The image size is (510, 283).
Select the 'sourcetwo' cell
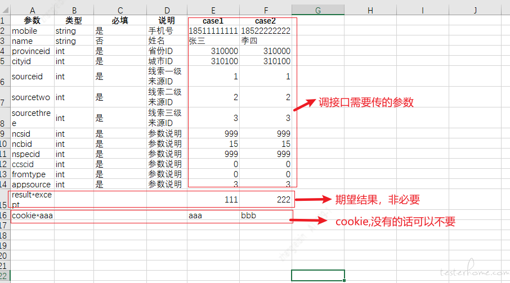[x=32, y=97]
